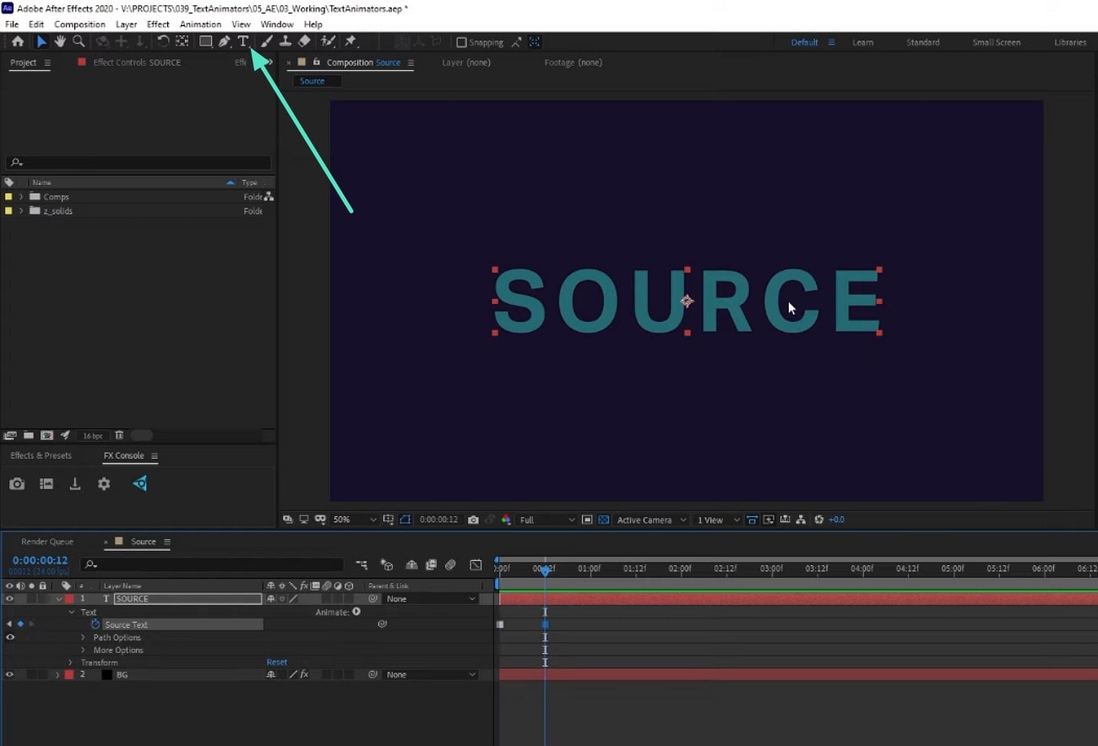Image resolution: width=1098 pixels, height=746 pixels.
Task: Hide the BG layer with eye toggle
Action: pos(9,675)
